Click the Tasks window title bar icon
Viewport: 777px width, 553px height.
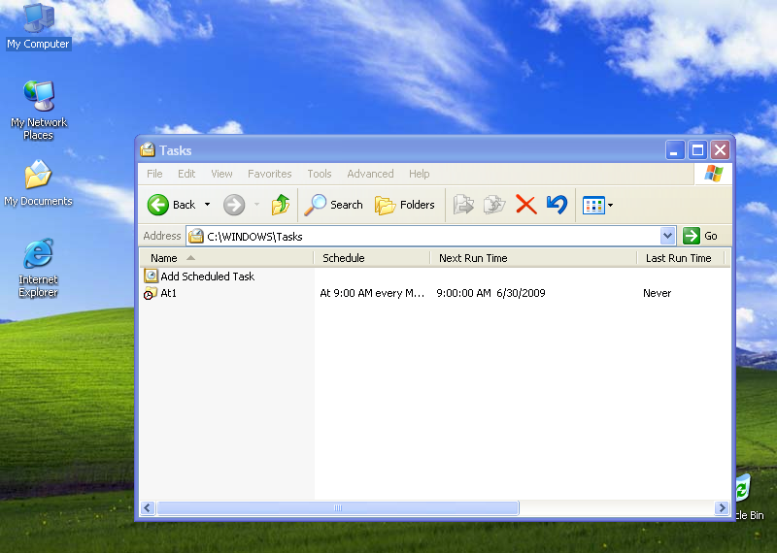pos(148,150)
